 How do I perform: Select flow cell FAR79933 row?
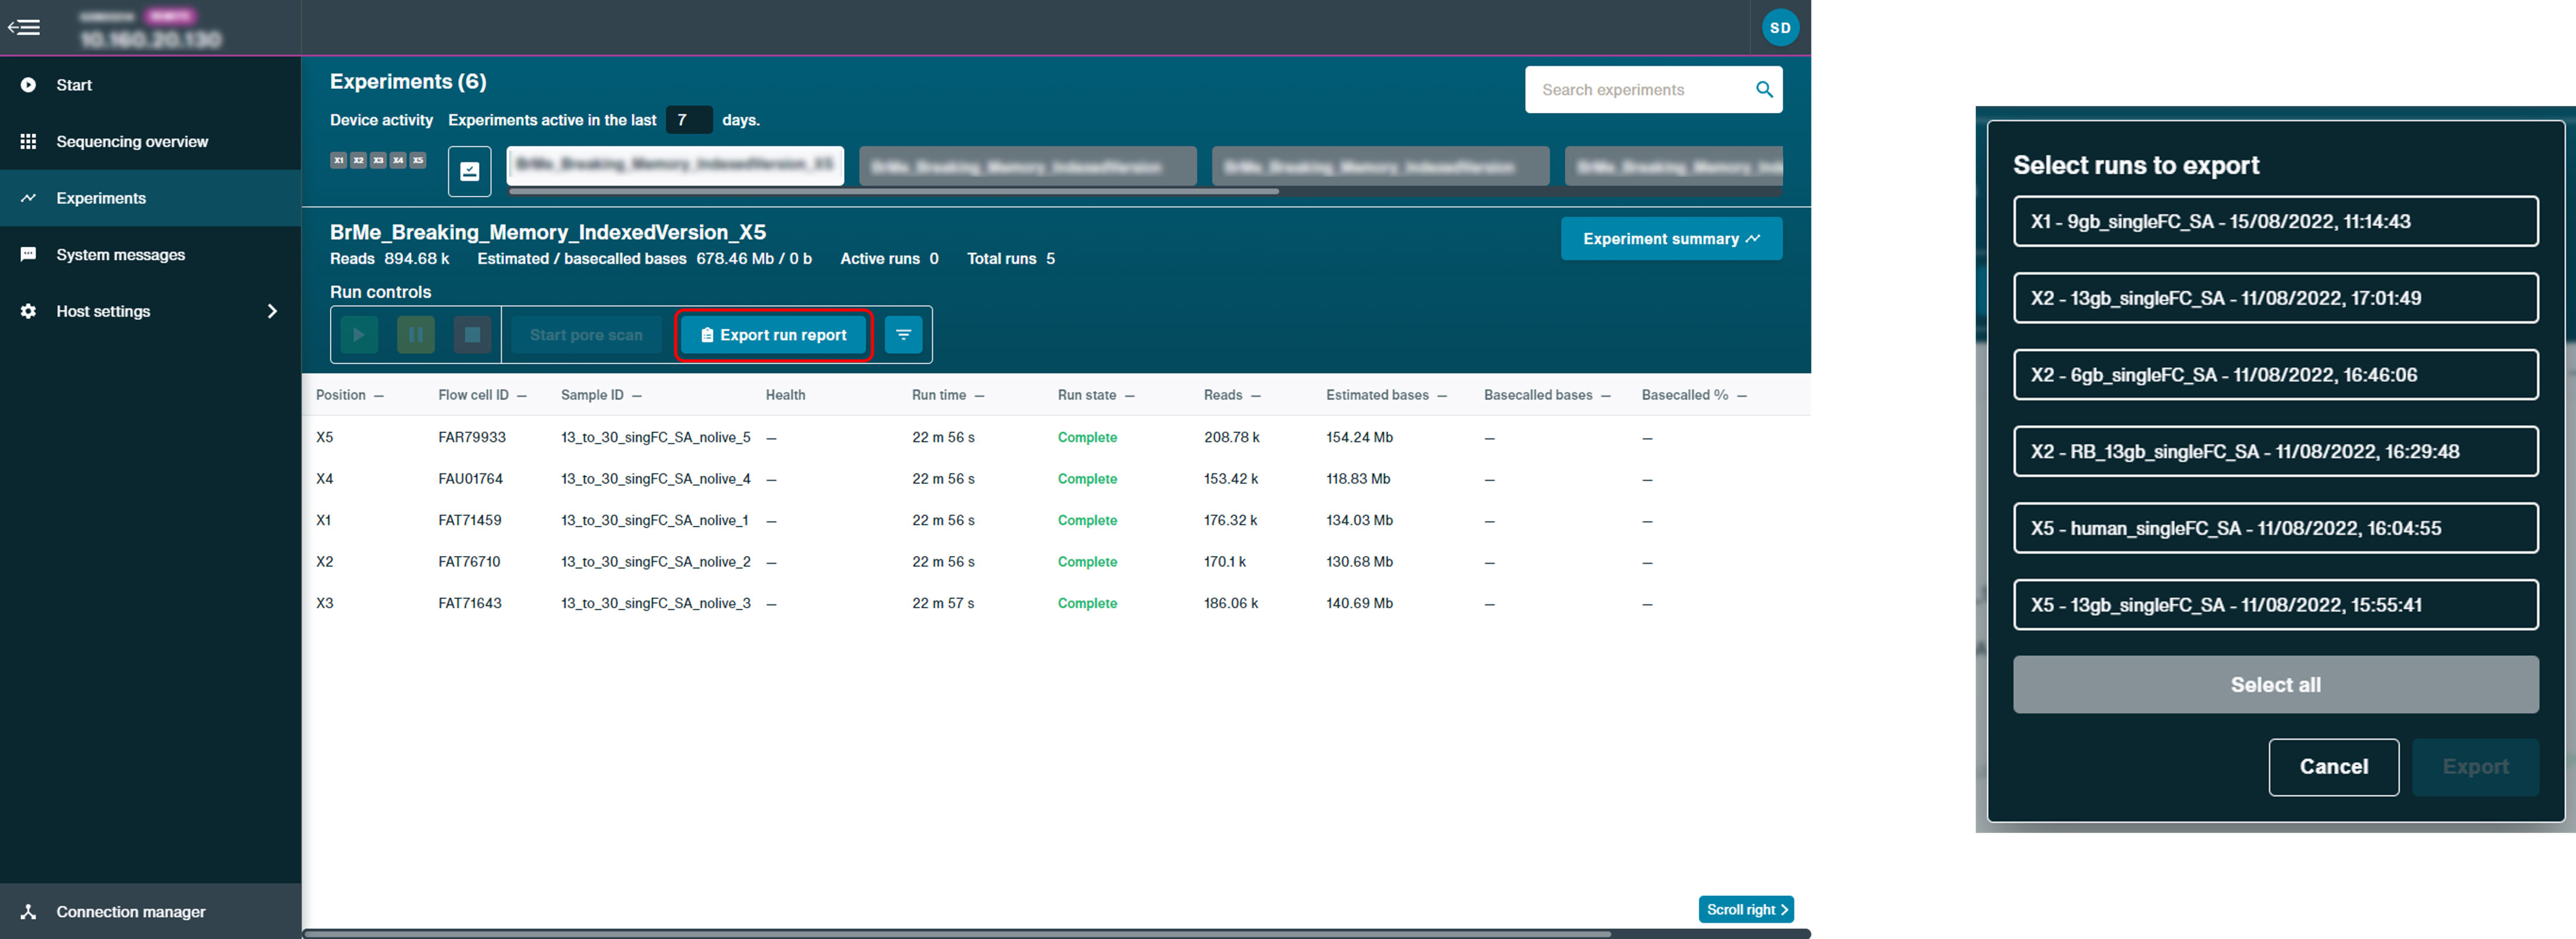[x=1056, y=437]
